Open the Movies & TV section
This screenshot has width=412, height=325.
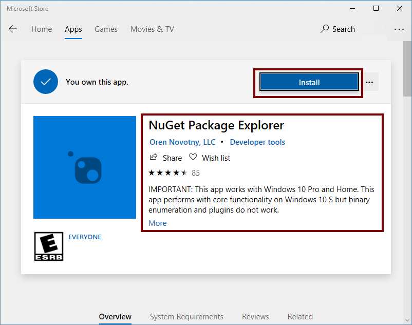(x=152, y=29)
